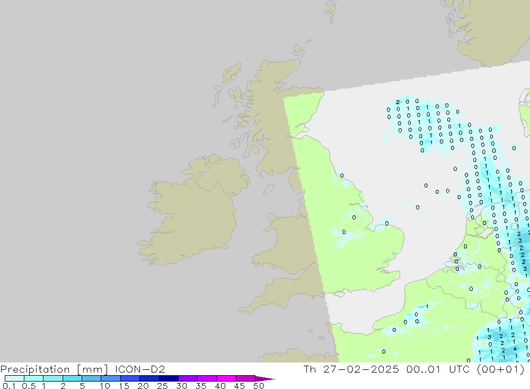Select the lightest cyan 0.1 mm legend swatch
The image size is (530, 389).
(14, 378)
